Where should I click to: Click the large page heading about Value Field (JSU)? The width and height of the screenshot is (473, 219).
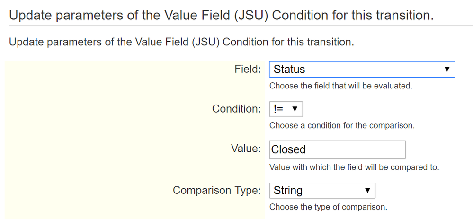tap(221, 15)
